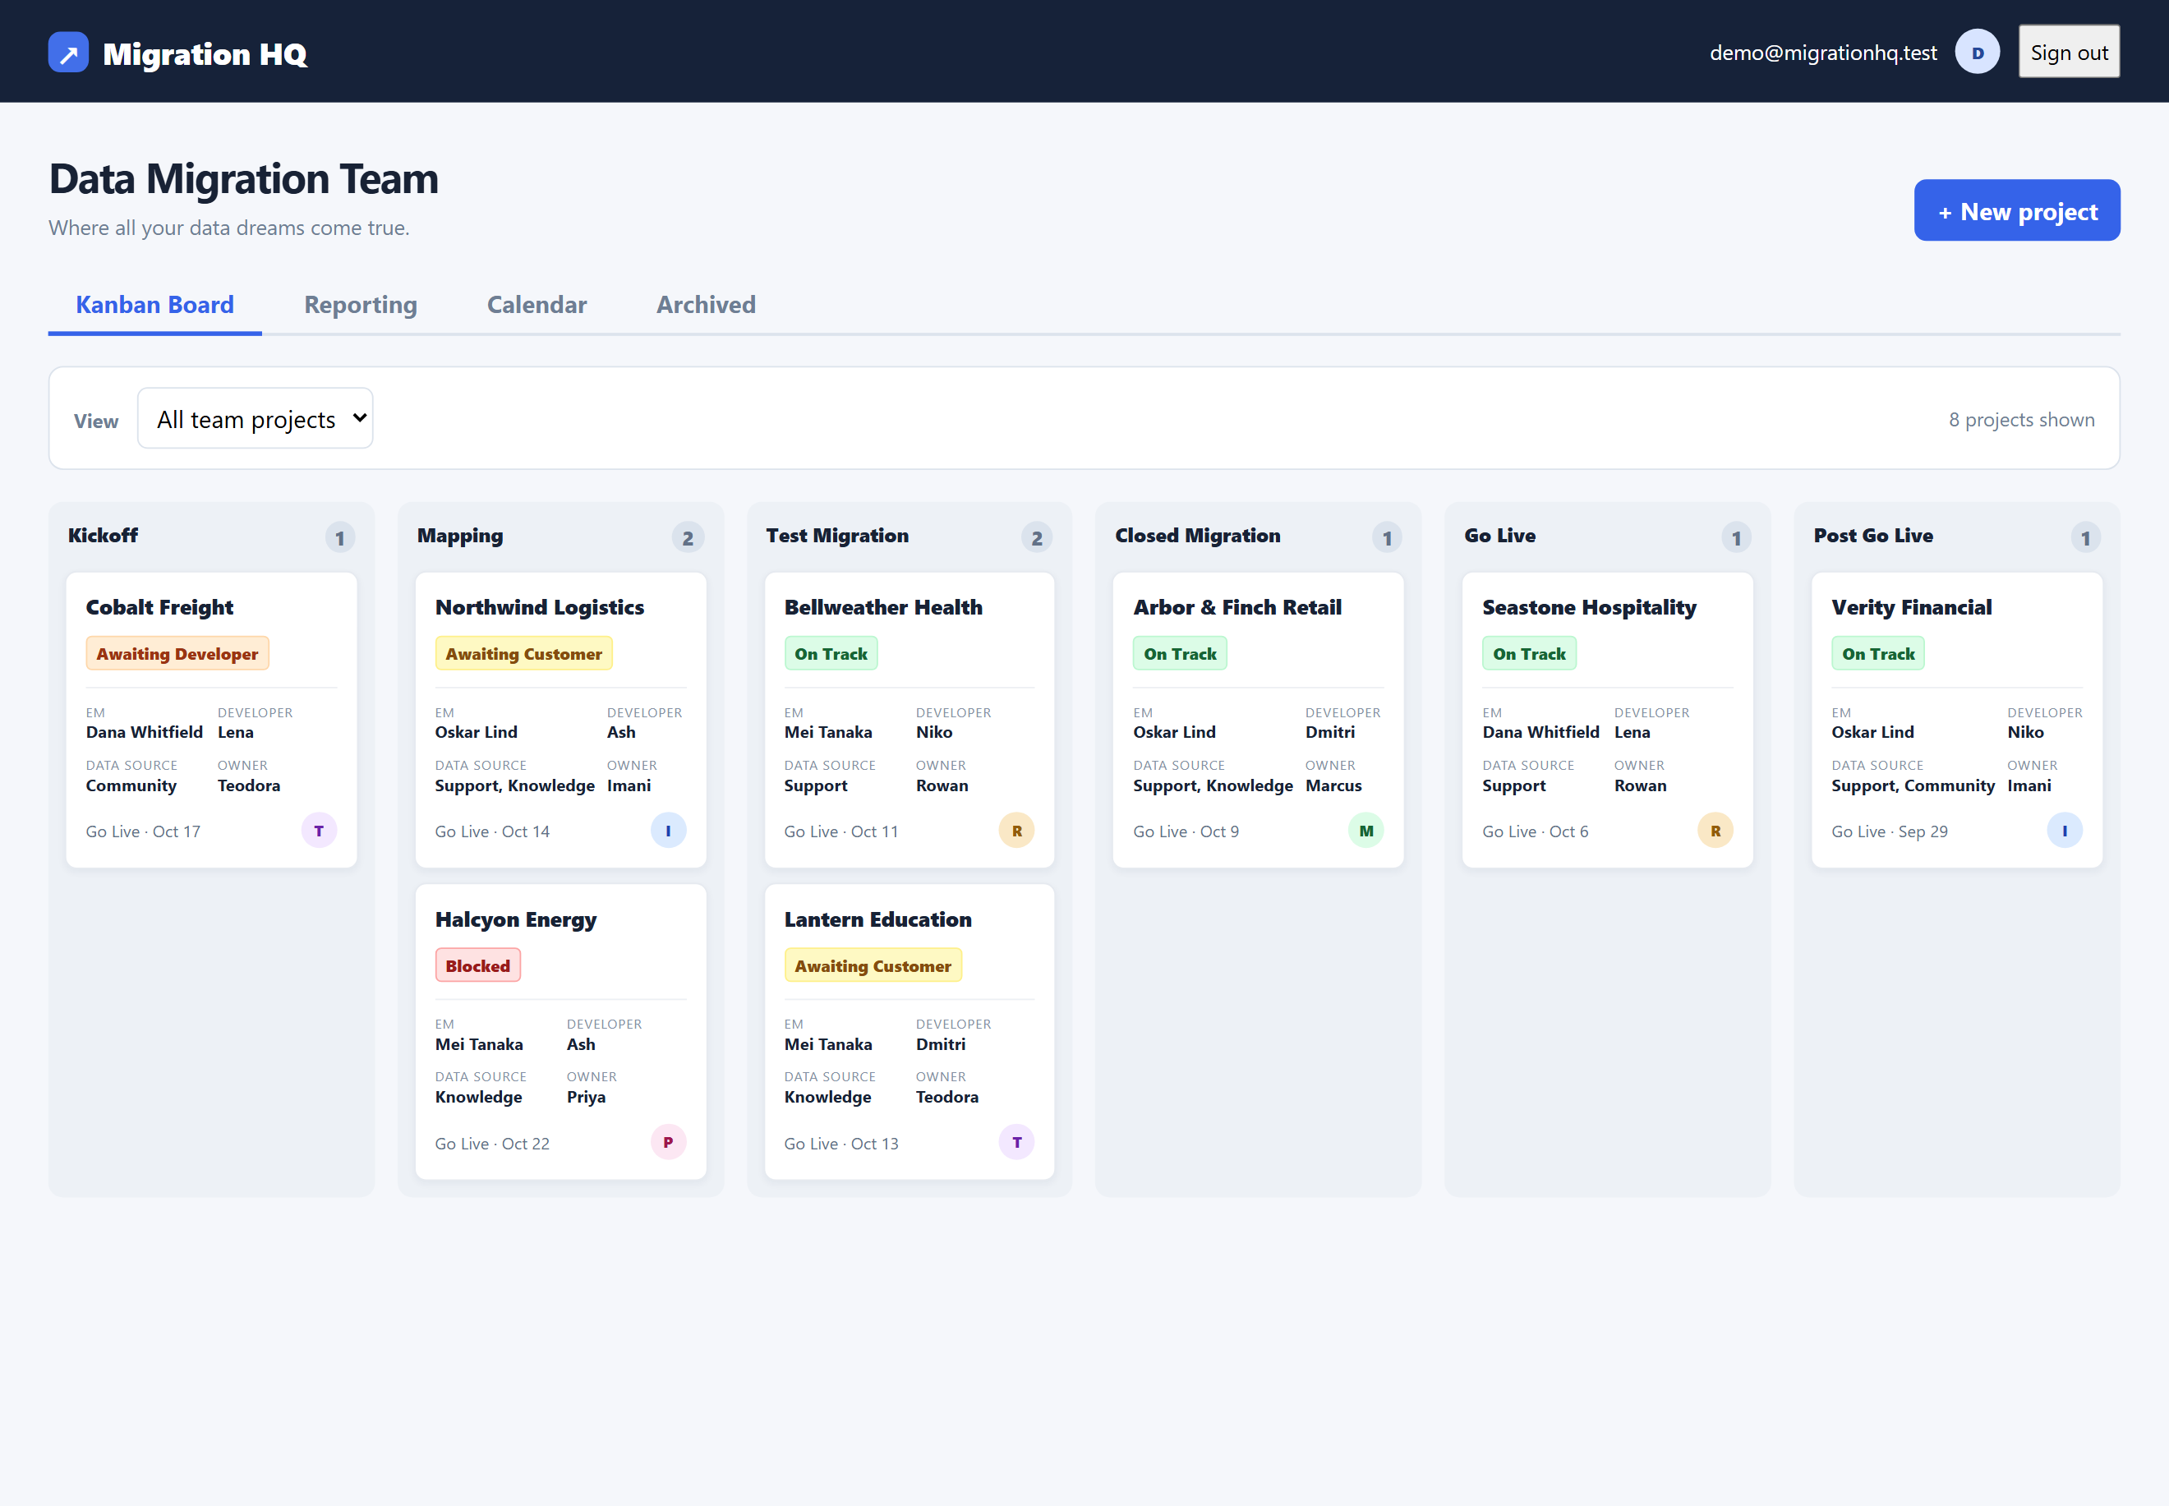Click the Kickoff column count badge

click(339, 538)
